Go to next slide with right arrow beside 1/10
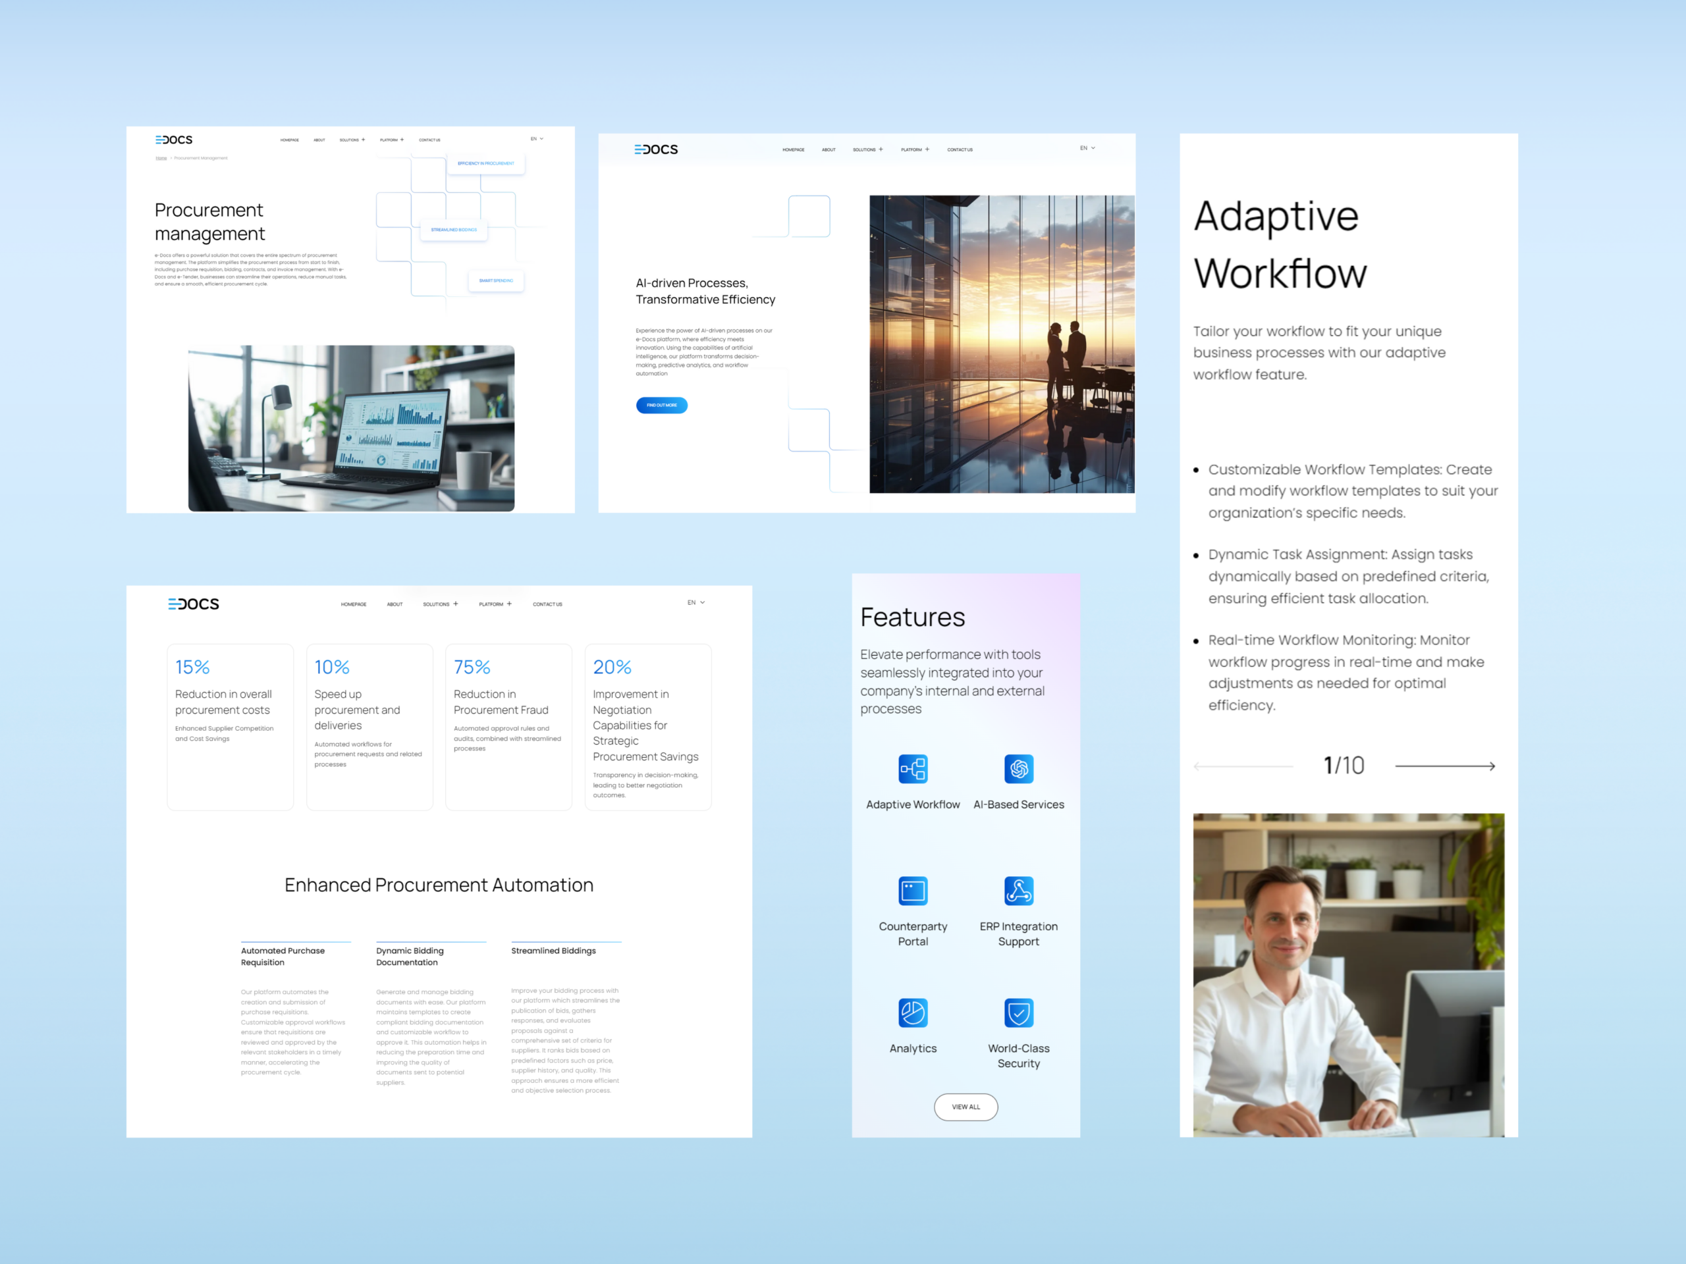The width and height of the screenshot is (1686, 1264). click(1444, 766)
